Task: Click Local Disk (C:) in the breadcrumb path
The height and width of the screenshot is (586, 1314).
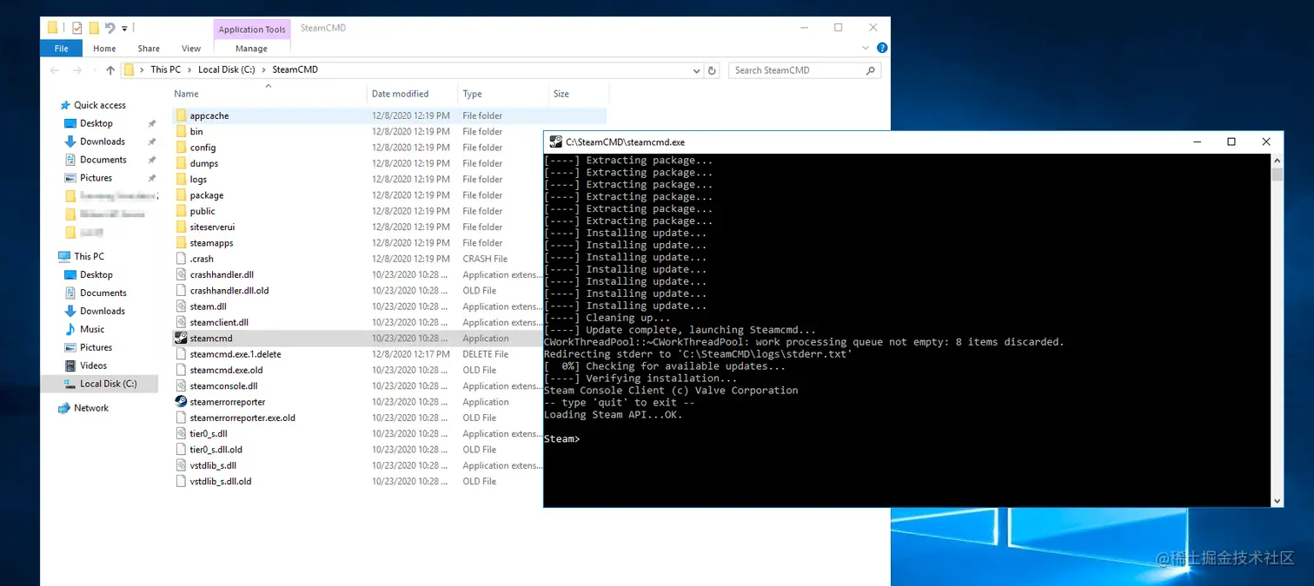Action: pyautogui.click(x=227, y=69)
